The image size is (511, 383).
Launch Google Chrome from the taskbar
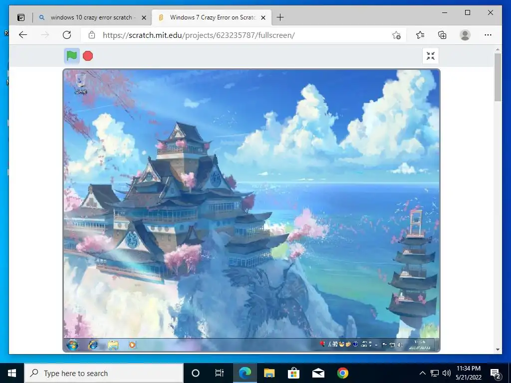click(342, 373)
